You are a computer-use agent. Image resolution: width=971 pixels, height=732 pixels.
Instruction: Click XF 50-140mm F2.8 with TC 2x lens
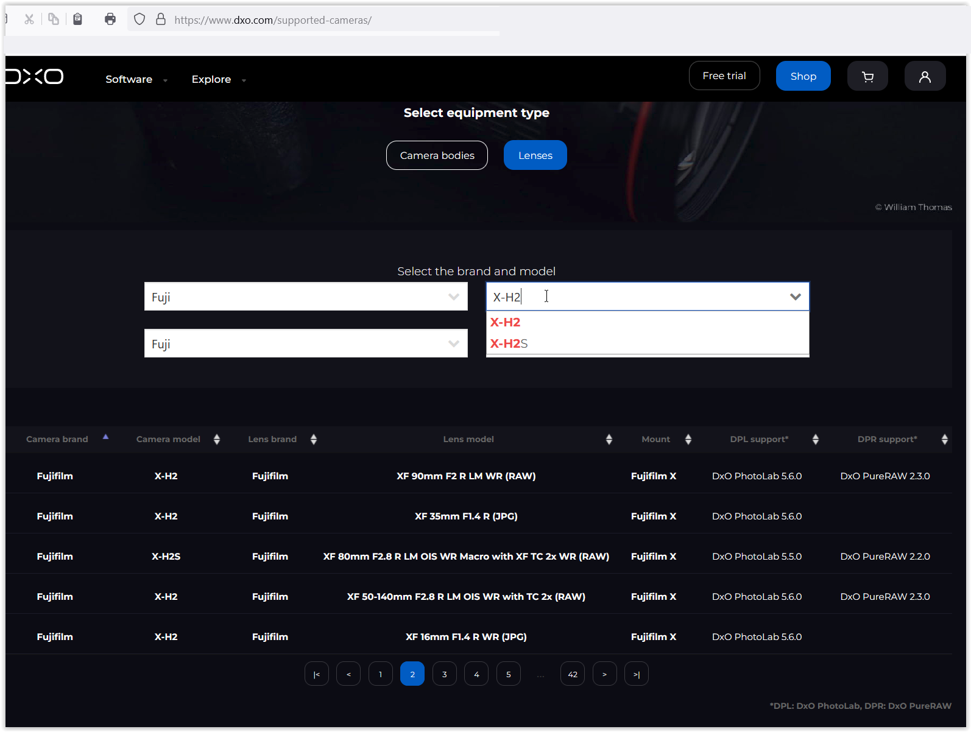tap(466, 597)
